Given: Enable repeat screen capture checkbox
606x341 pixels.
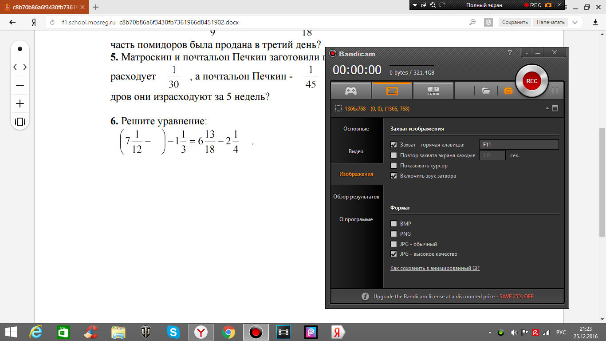Looking at the screenshot, I should pos(394,155).
